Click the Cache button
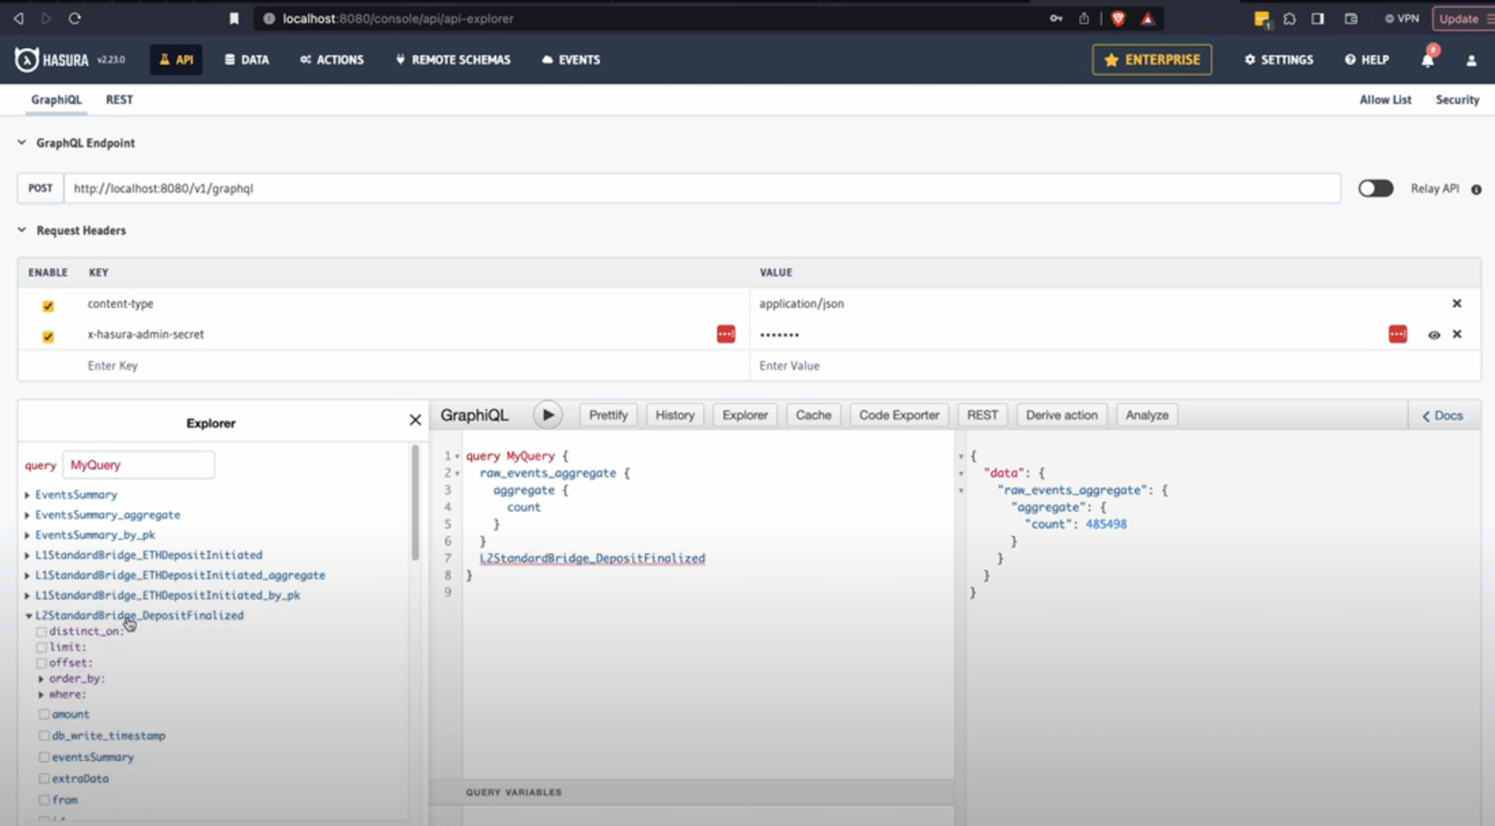Viewport: 1495px width, 826px height. (813, 415)
